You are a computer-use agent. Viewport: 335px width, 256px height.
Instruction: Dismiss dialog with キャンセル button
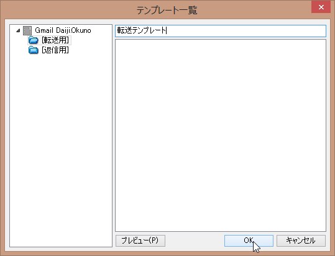tap(301, 241)
